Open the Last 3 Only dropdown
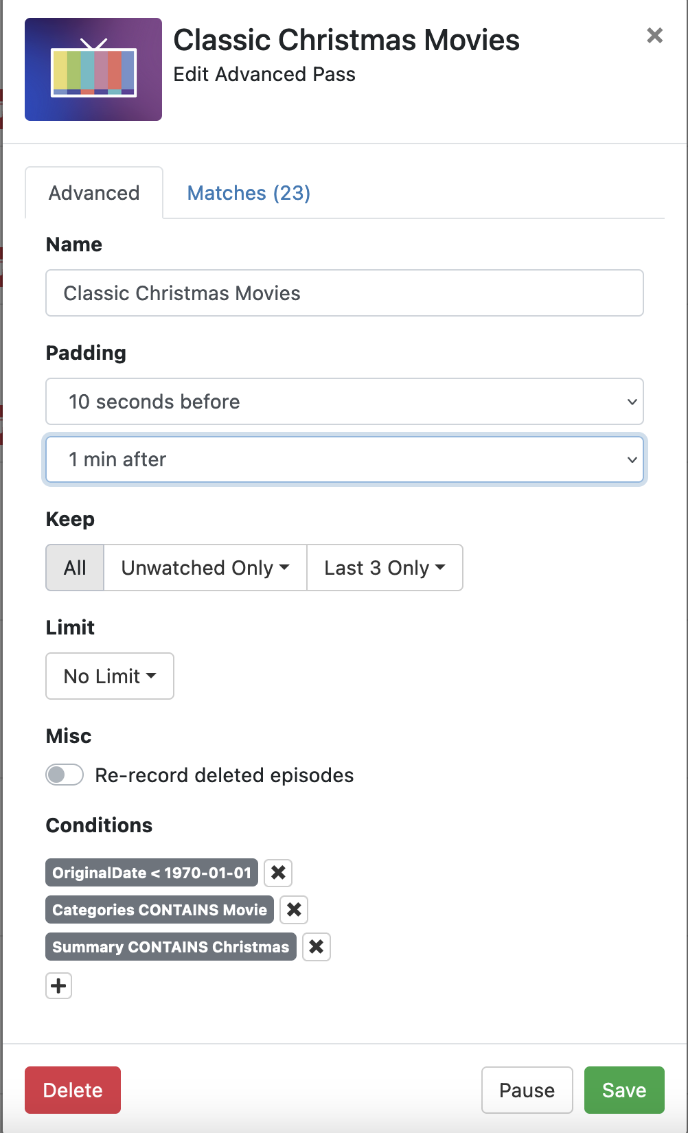The height and width of the screenshot is (1133, 688). click(385, 568)
